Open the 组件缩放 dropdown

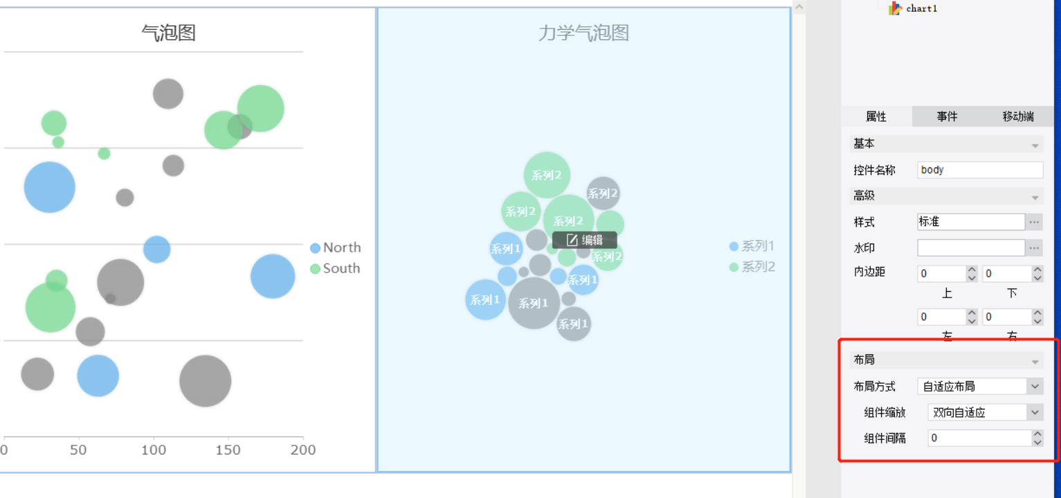pyautogui.click(x=1035, y=412)
